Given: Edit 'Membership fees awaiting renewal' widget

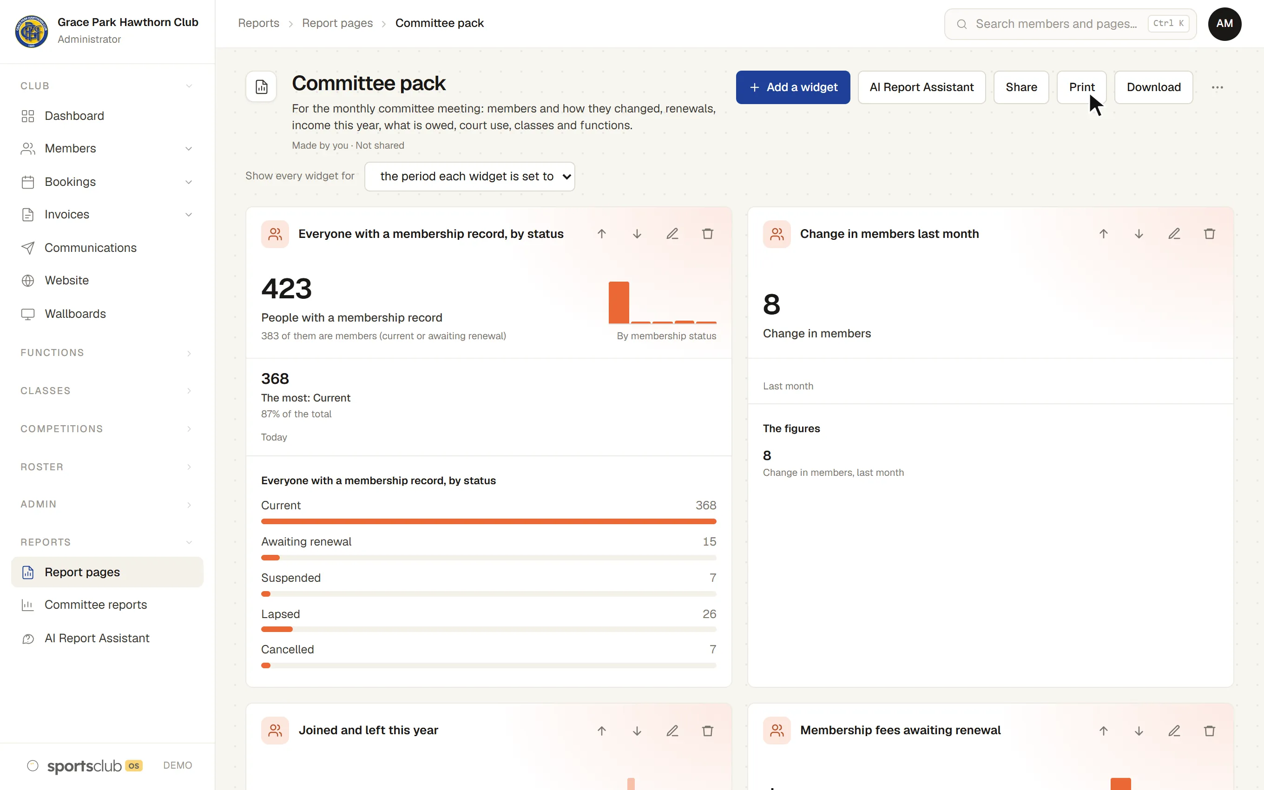Looking at the screenshot, I should (x=1174, y=731).
